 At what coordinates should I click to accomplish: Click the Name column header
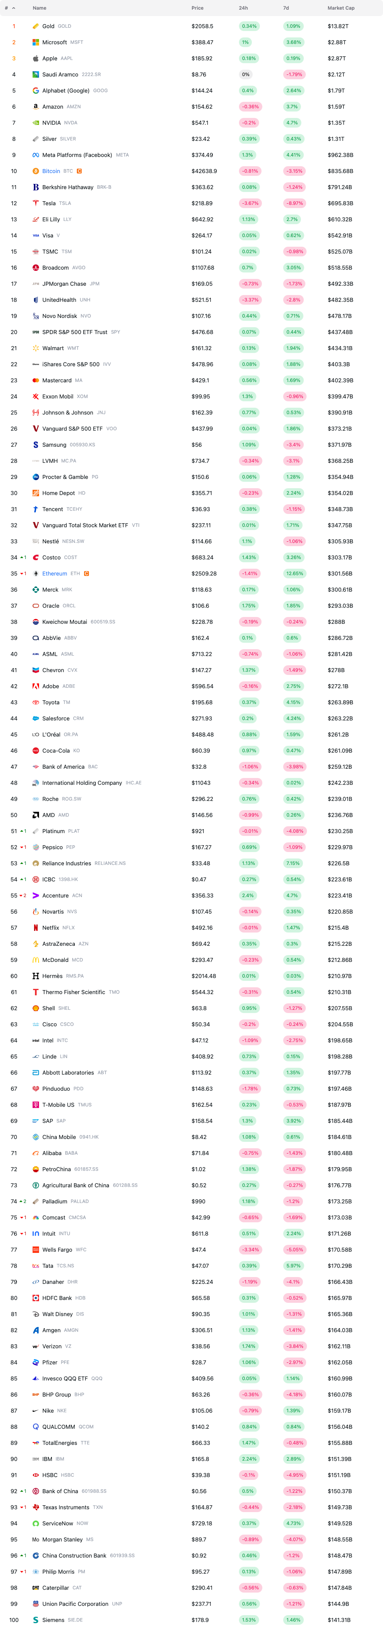(39, 8)
